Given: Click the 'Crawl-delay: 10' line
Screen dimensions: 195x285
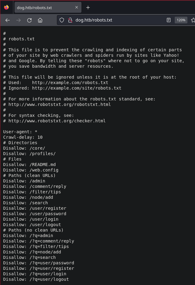Looking at the screenshot, I should (23, 137).
